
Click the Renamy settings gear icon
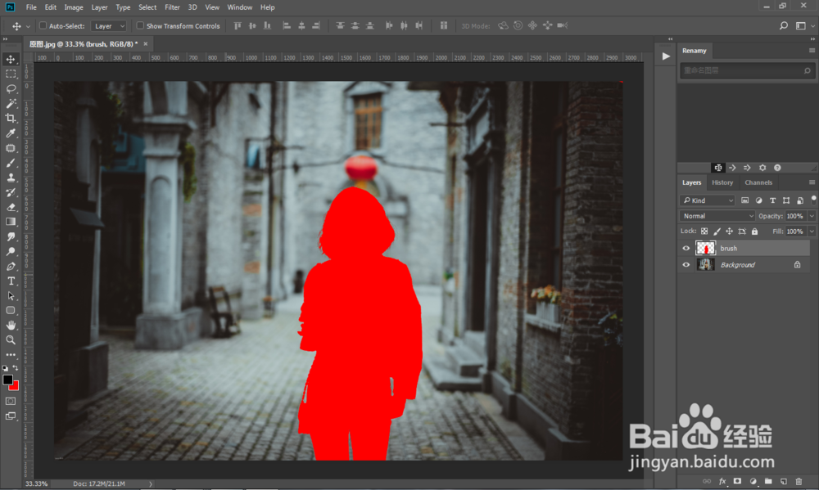762,168
